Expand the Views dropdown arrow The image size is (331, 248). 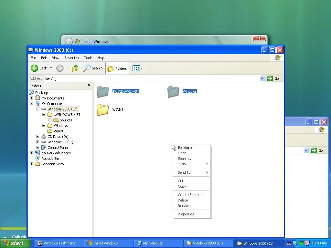[142, 68]
